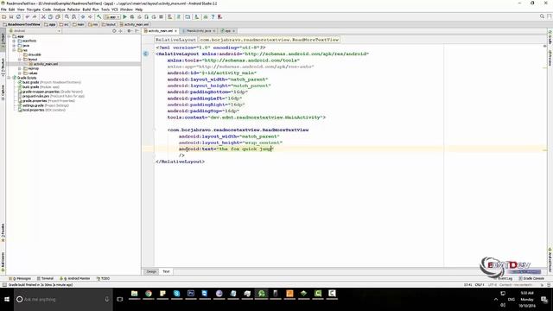Close the activity_main.xml editor tab

[x=176, y=31]
